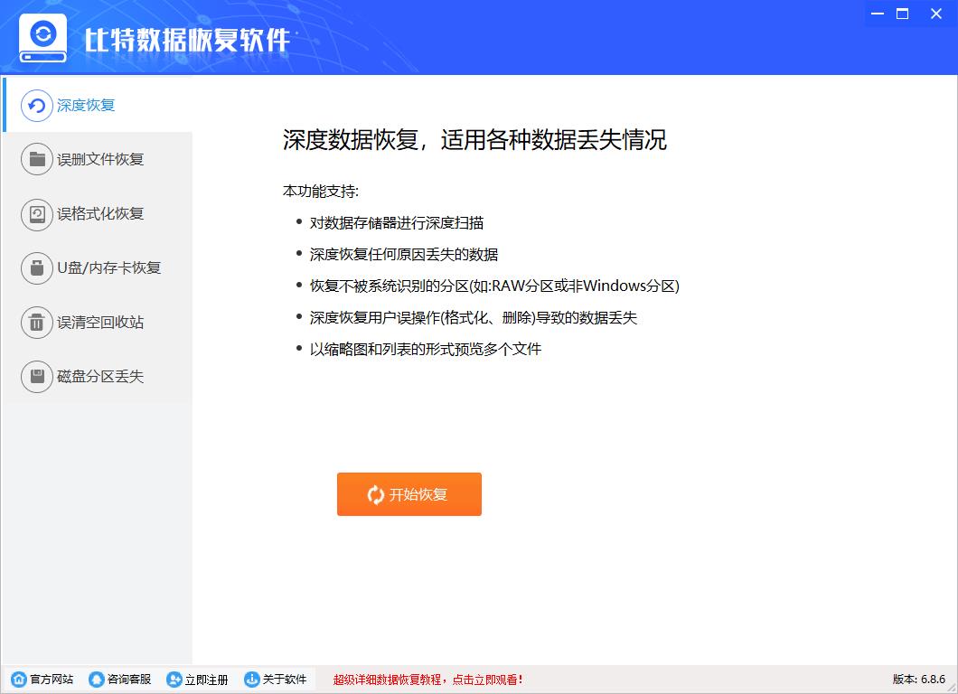Image resolution: width=958 pixels, height=694 pixels.
Task: Minimize the data recovery window
Action: tap(878, 14)
